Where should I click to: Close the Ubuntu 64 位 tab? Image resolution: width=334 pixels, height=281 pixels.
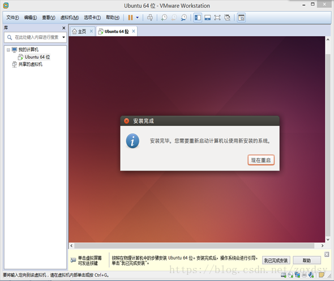[134, 31]
